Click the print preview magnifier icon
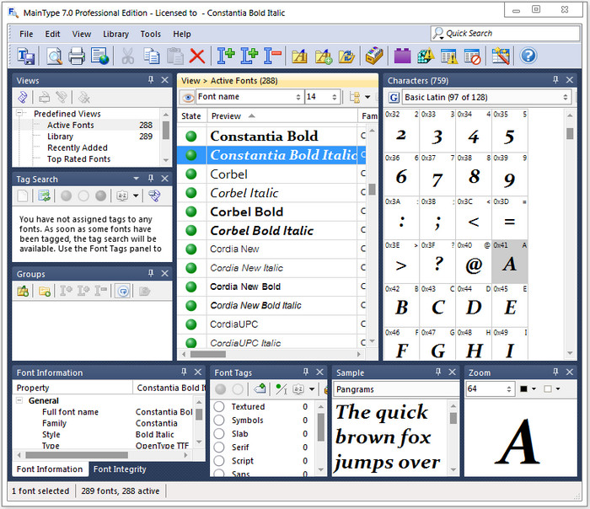The width and height of the screenshot is (590, 509). point(54,56)
